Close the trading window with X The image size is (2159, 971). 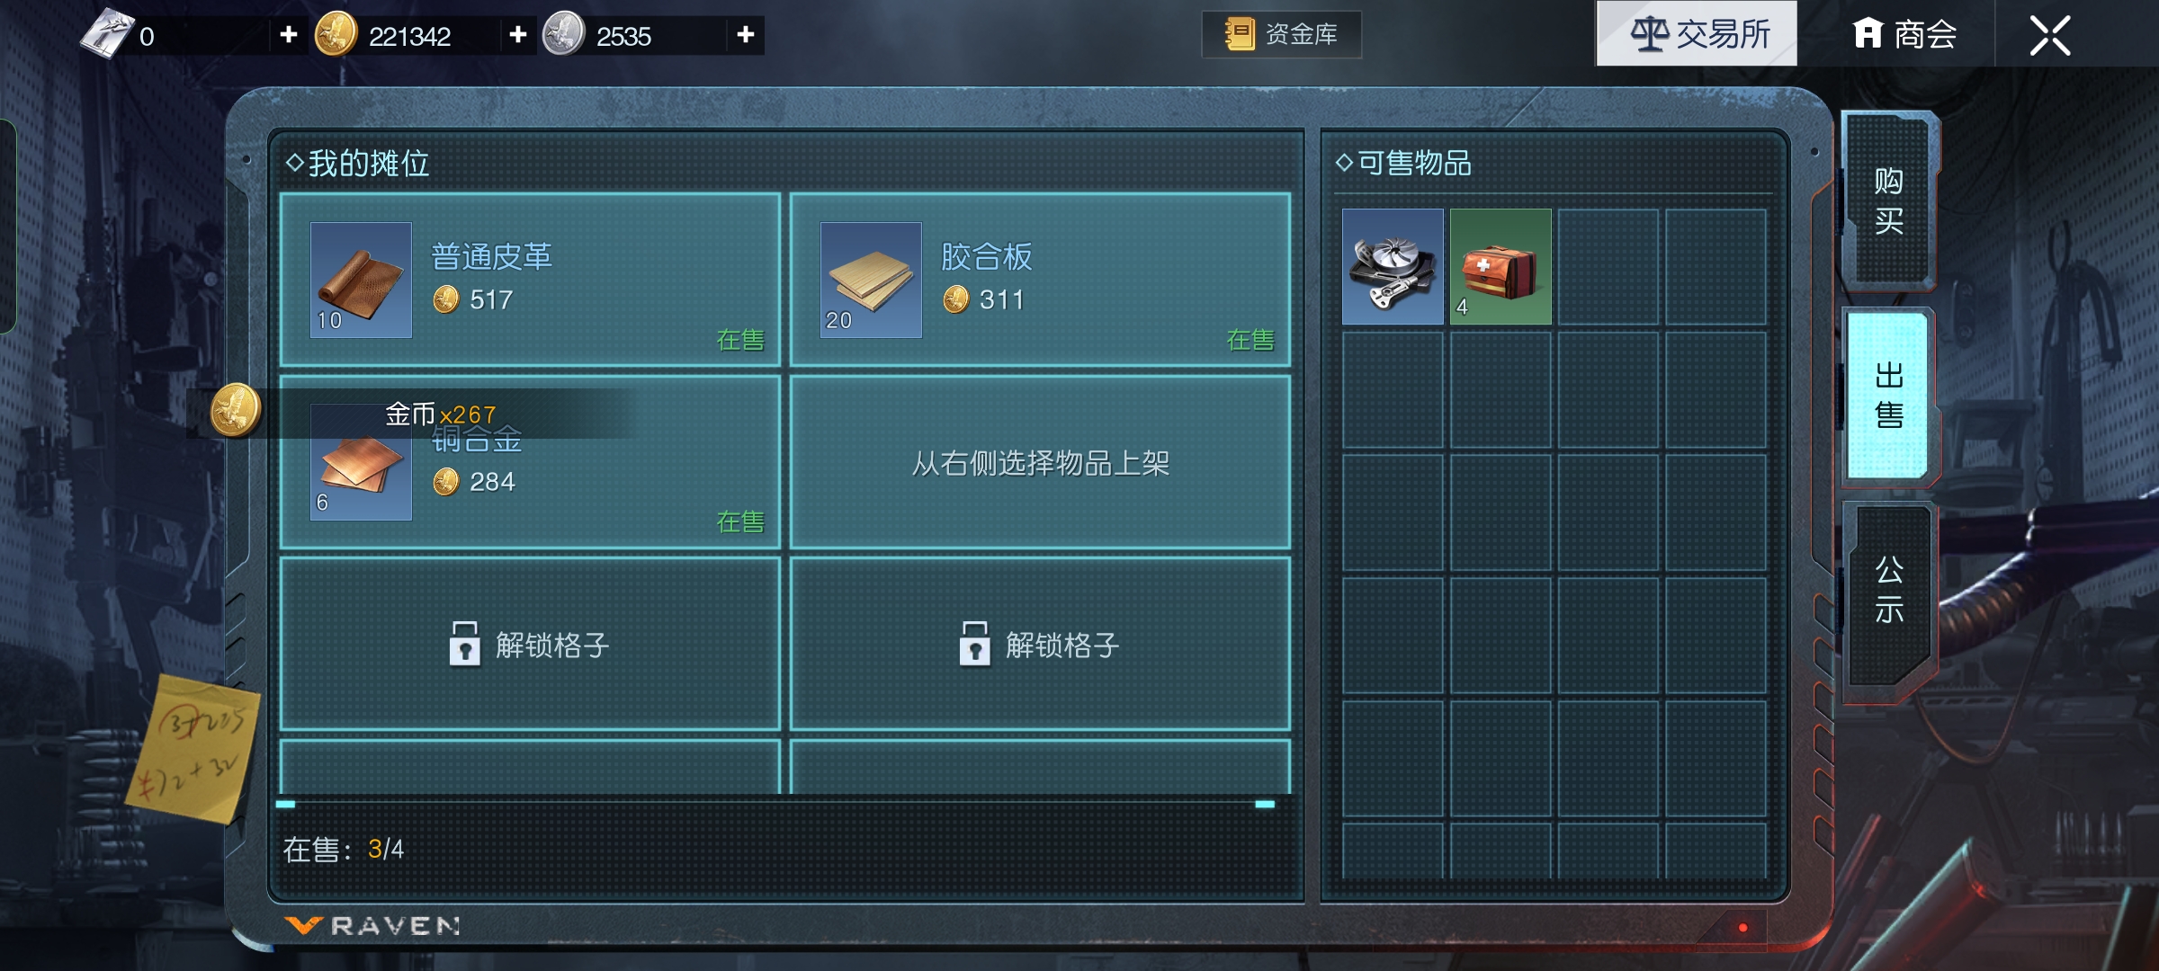(x=2050, y=36)
